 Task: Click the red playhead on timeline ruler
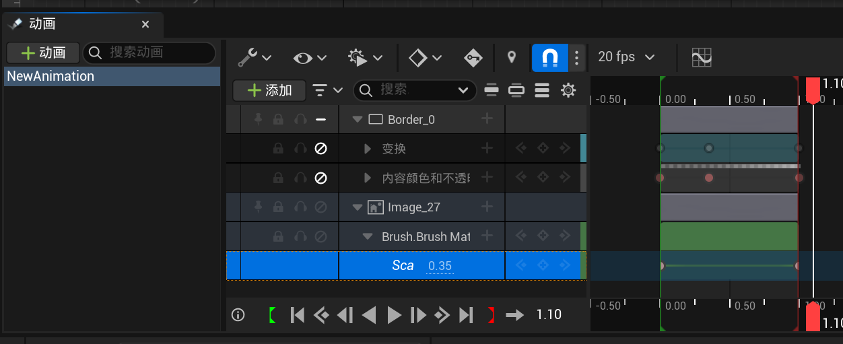click(x=813, y=89)
